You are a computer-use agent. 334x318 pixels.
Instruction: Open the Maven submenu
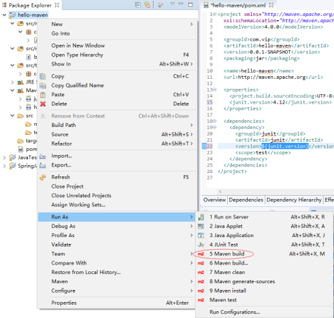click(x=117, y=281)
